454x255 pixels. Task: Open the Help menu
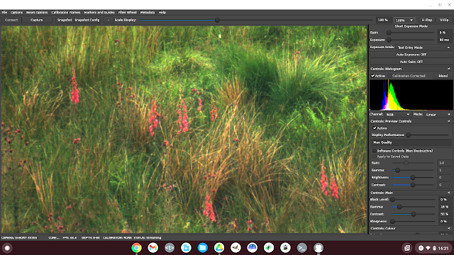[x=162, y=13]
